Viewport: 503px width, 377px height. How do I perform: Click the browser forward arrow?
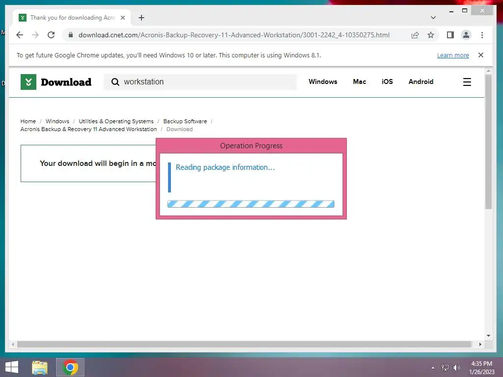(x=35, y=35)
